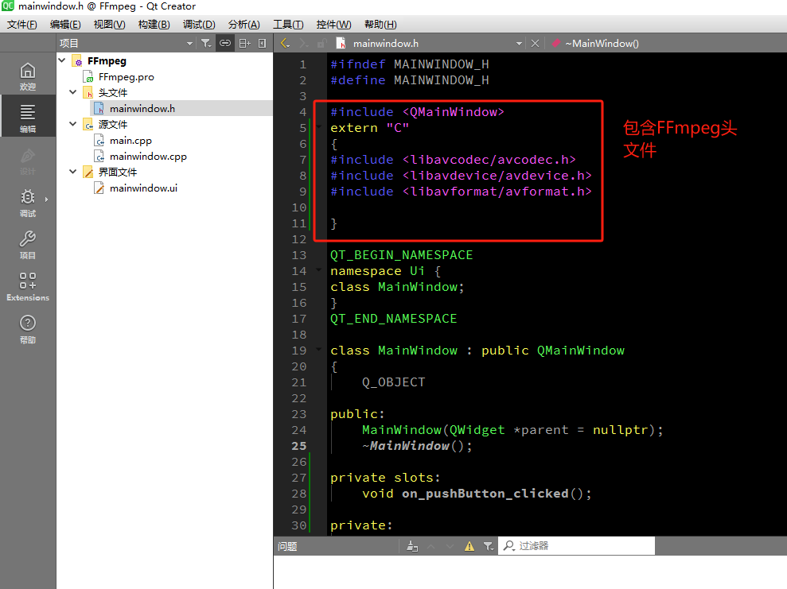The image size is (787, 589).
Task: Click the 问题 issues pane label
Action: [x=287, y=546]
